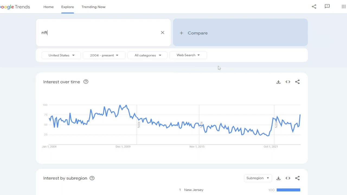Go to the Home tab
The height and width of the screenshot is (195, 347).
point(49,7)
